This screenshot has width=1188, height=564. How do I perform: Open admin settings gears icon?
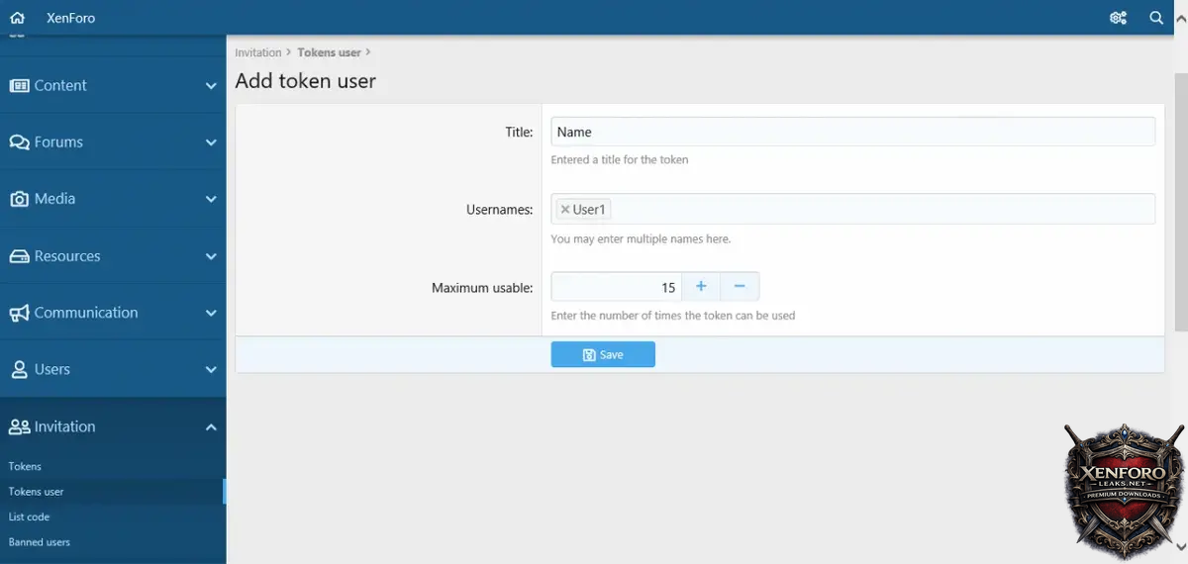click(x=1119, y=18)
